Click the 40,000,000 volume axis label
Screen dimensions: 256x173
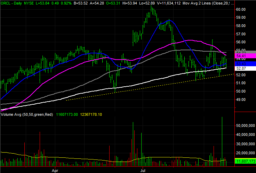pyautogui.click(x=245, y=135)
